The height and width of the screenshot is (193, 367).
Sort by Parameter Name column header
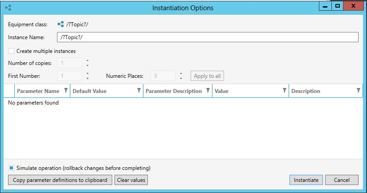(38, 91)
